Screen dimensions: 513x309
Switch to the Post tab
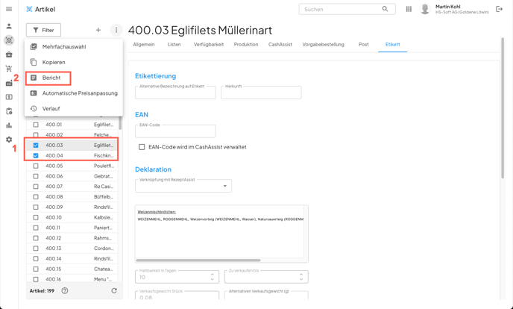364,45
